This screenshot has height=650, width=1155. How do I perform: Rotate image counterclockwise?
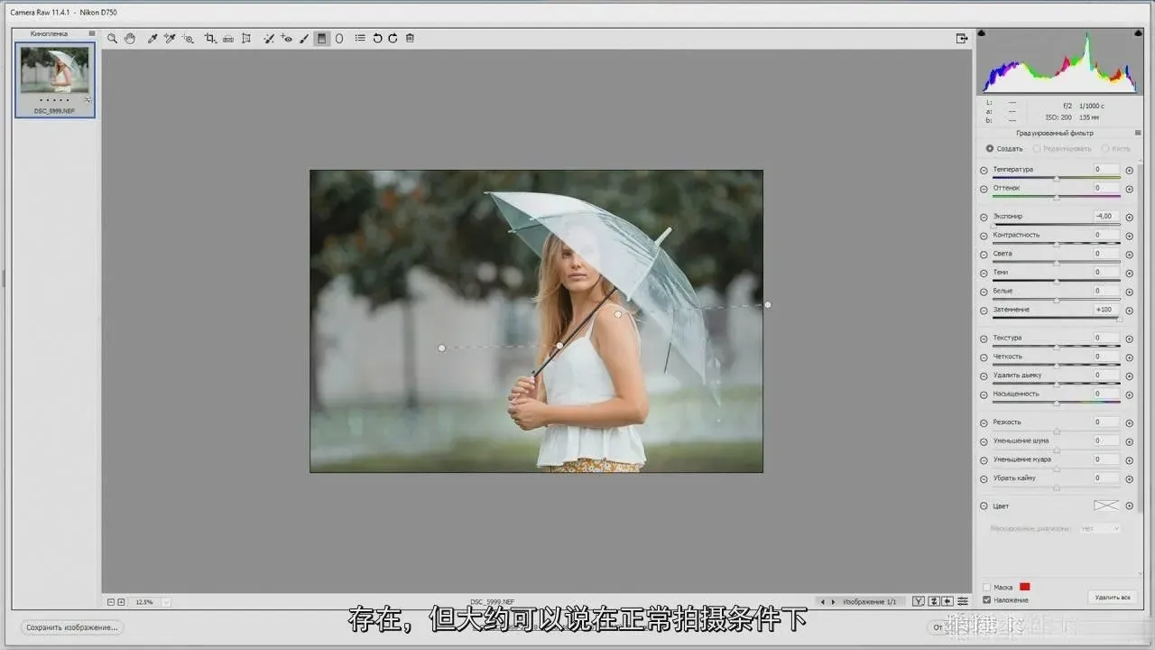click(377, 39)
